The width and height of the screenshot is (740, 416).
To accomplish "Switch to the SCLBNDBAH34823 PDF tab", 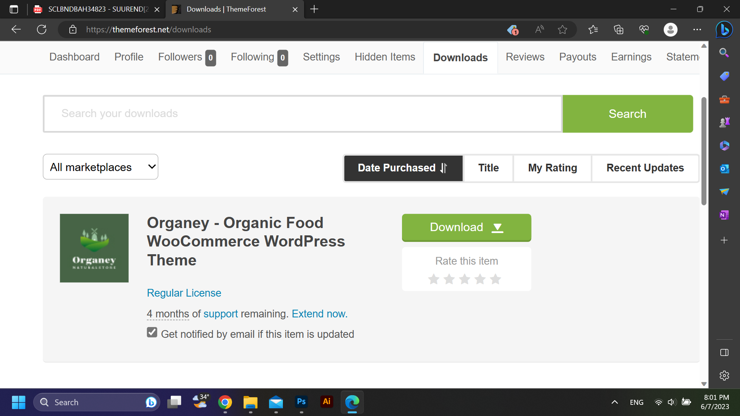I will coord(96,9).
